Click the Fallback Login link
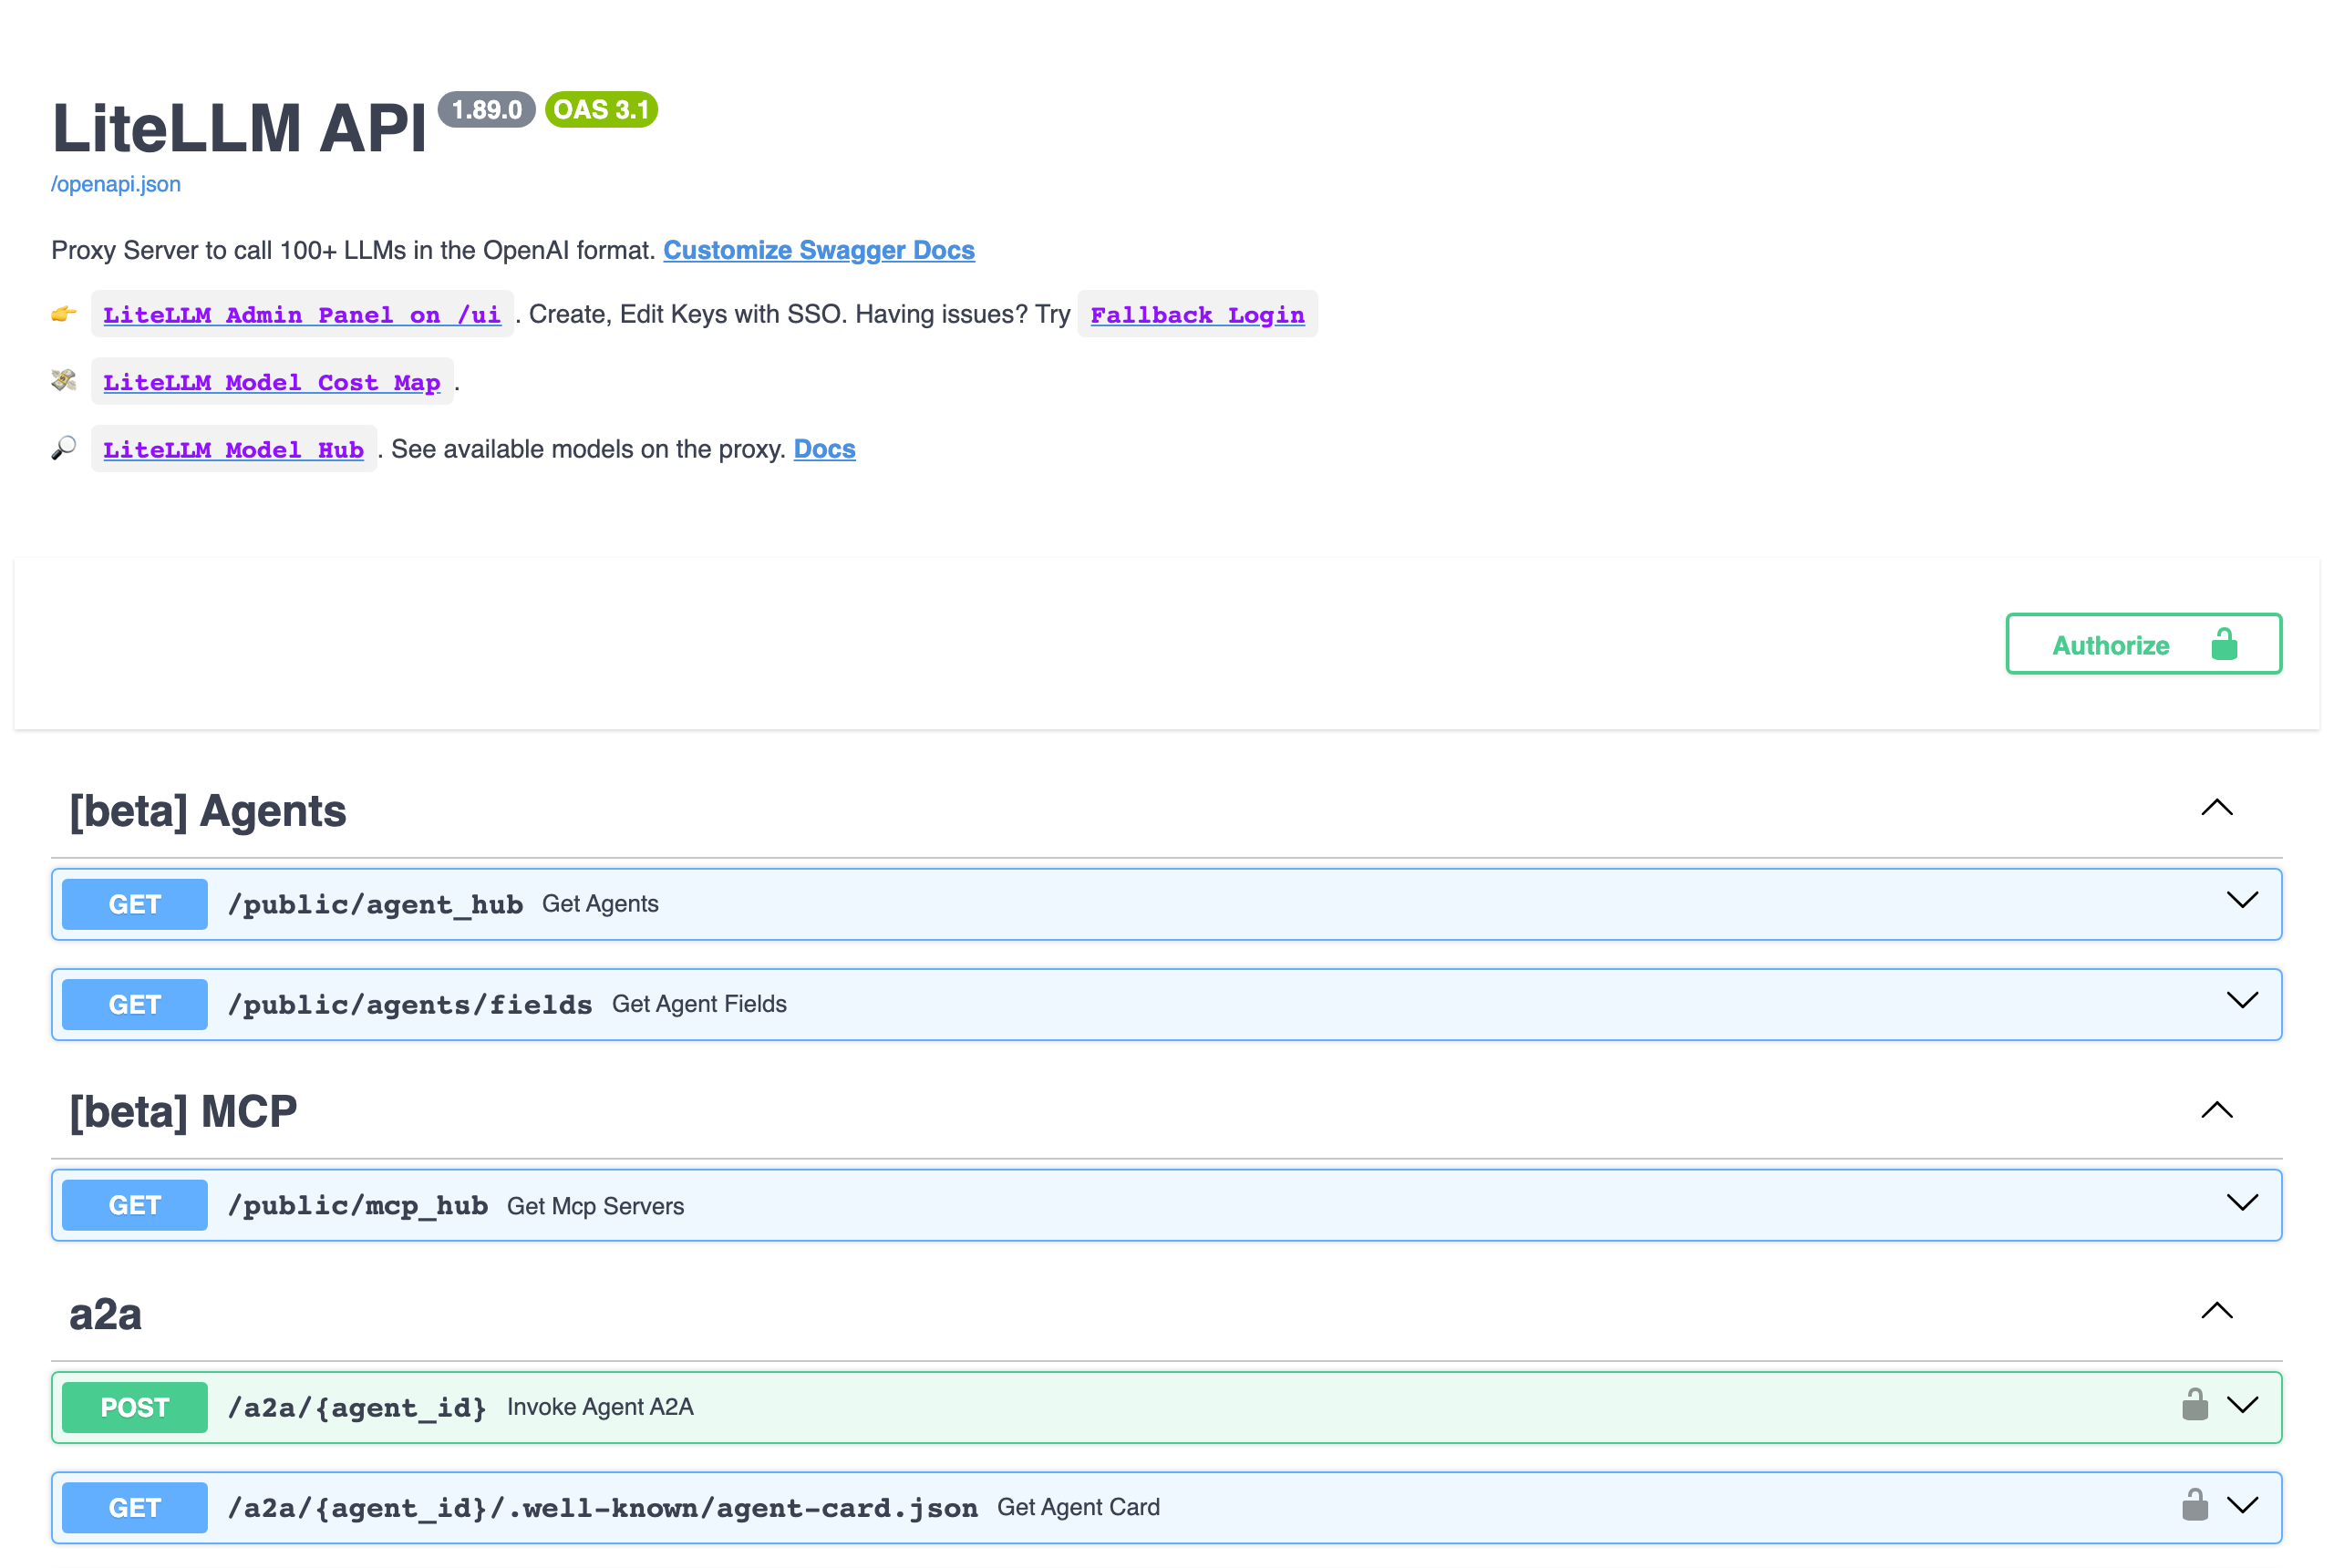Image resolution: width=2334 pixels, height=1568 pixels. [1197, 315]
